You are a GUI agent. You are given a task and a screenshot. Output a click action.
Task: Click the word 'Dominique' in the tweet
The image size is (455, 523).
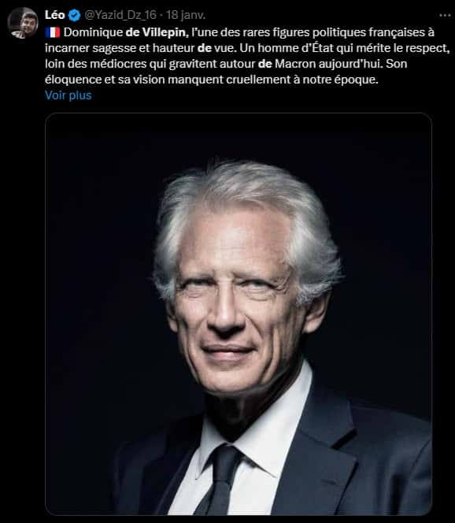click(x=94, y=33)
